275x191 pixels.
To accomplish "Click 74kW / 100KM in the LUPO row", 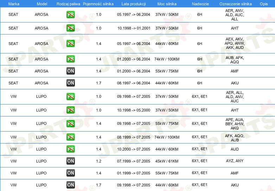I will tap(167, 137).
